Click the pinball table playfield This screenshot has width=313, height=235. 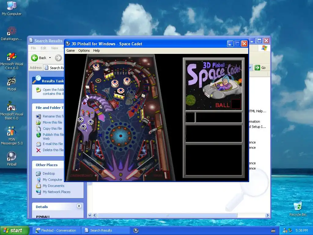click(x=120, y=117)
